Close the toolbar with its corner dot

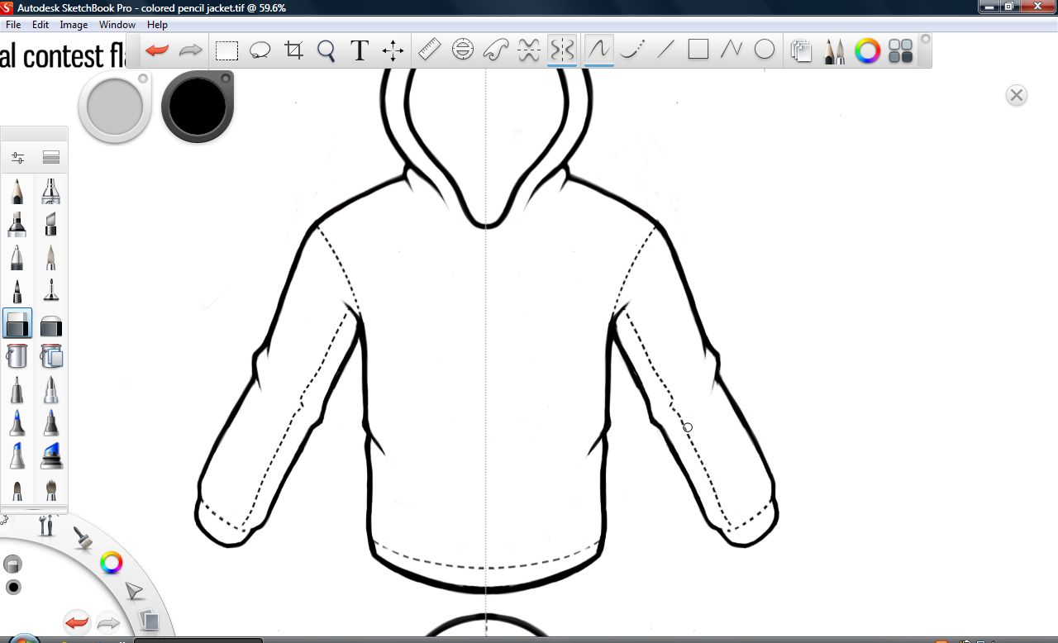coord(926,39)
